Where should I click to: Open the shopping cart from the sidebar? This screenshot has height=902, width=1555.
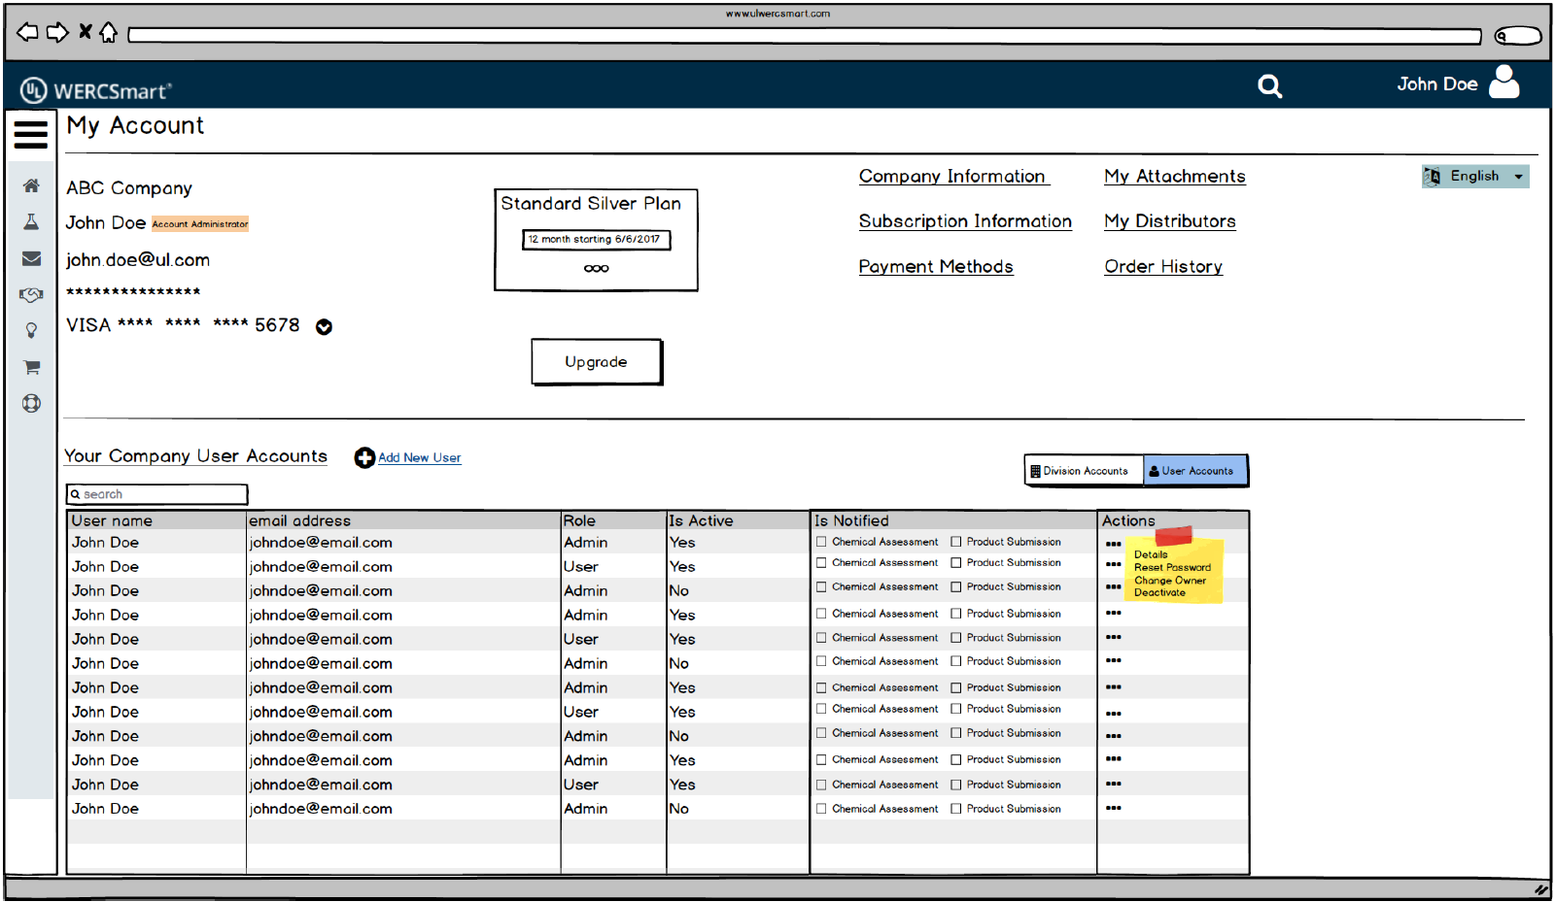point(31,367)
